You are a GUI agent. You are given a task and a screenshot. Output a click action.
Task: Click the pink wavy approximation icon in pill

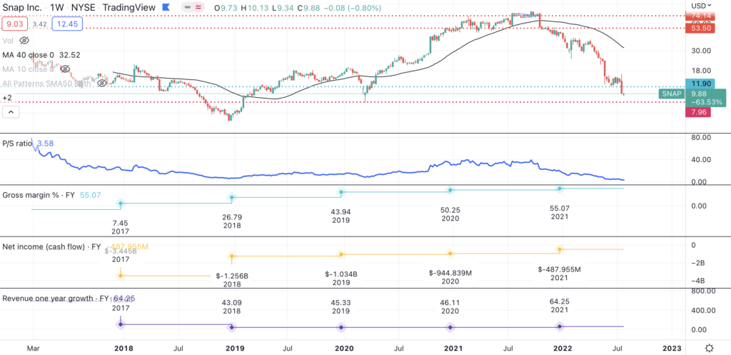pos(198,8)
